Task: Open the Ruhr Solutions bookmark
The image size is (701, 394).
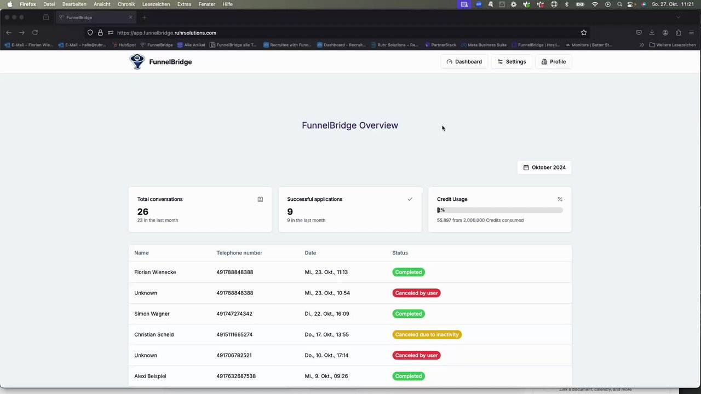Action: coord(394,45)
